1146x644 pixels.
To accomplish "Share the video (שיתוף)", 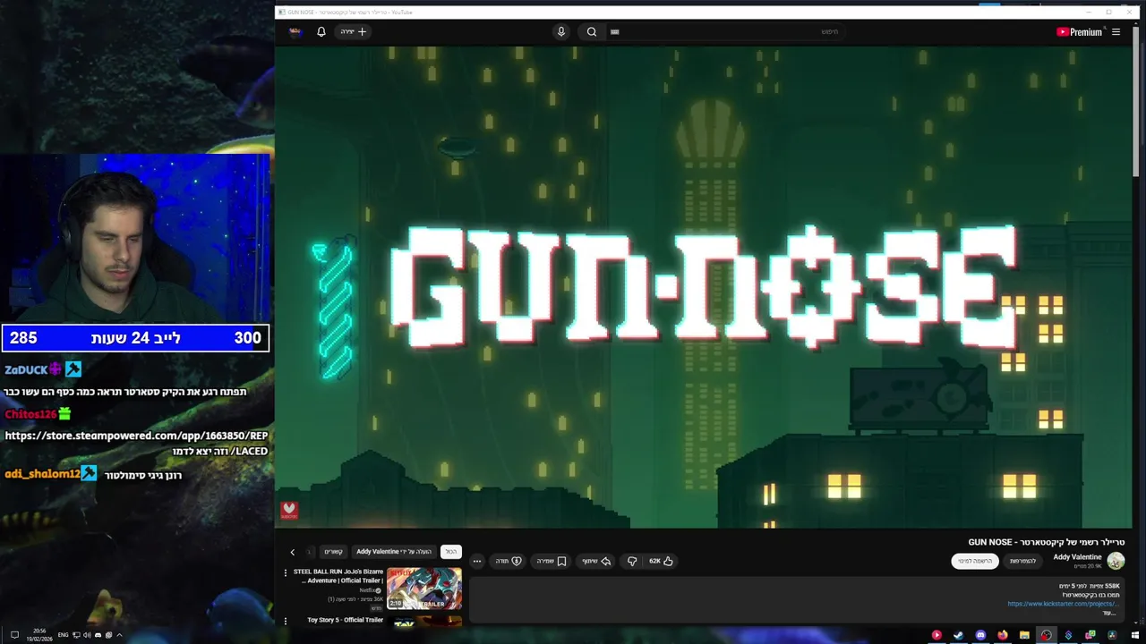I will [596, 561].
